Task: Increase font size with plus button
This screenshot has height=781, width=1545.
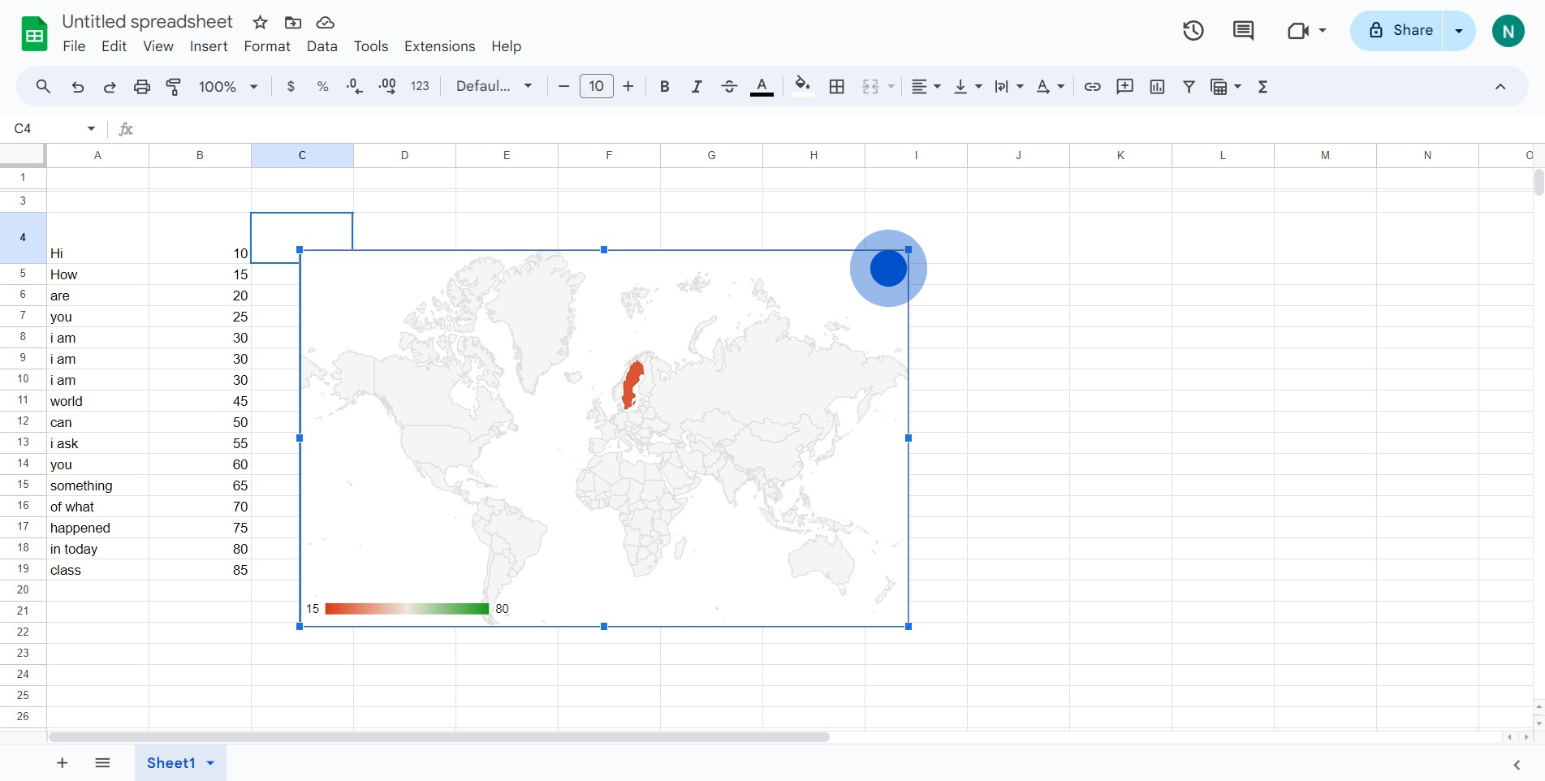Action: [628, 86]
